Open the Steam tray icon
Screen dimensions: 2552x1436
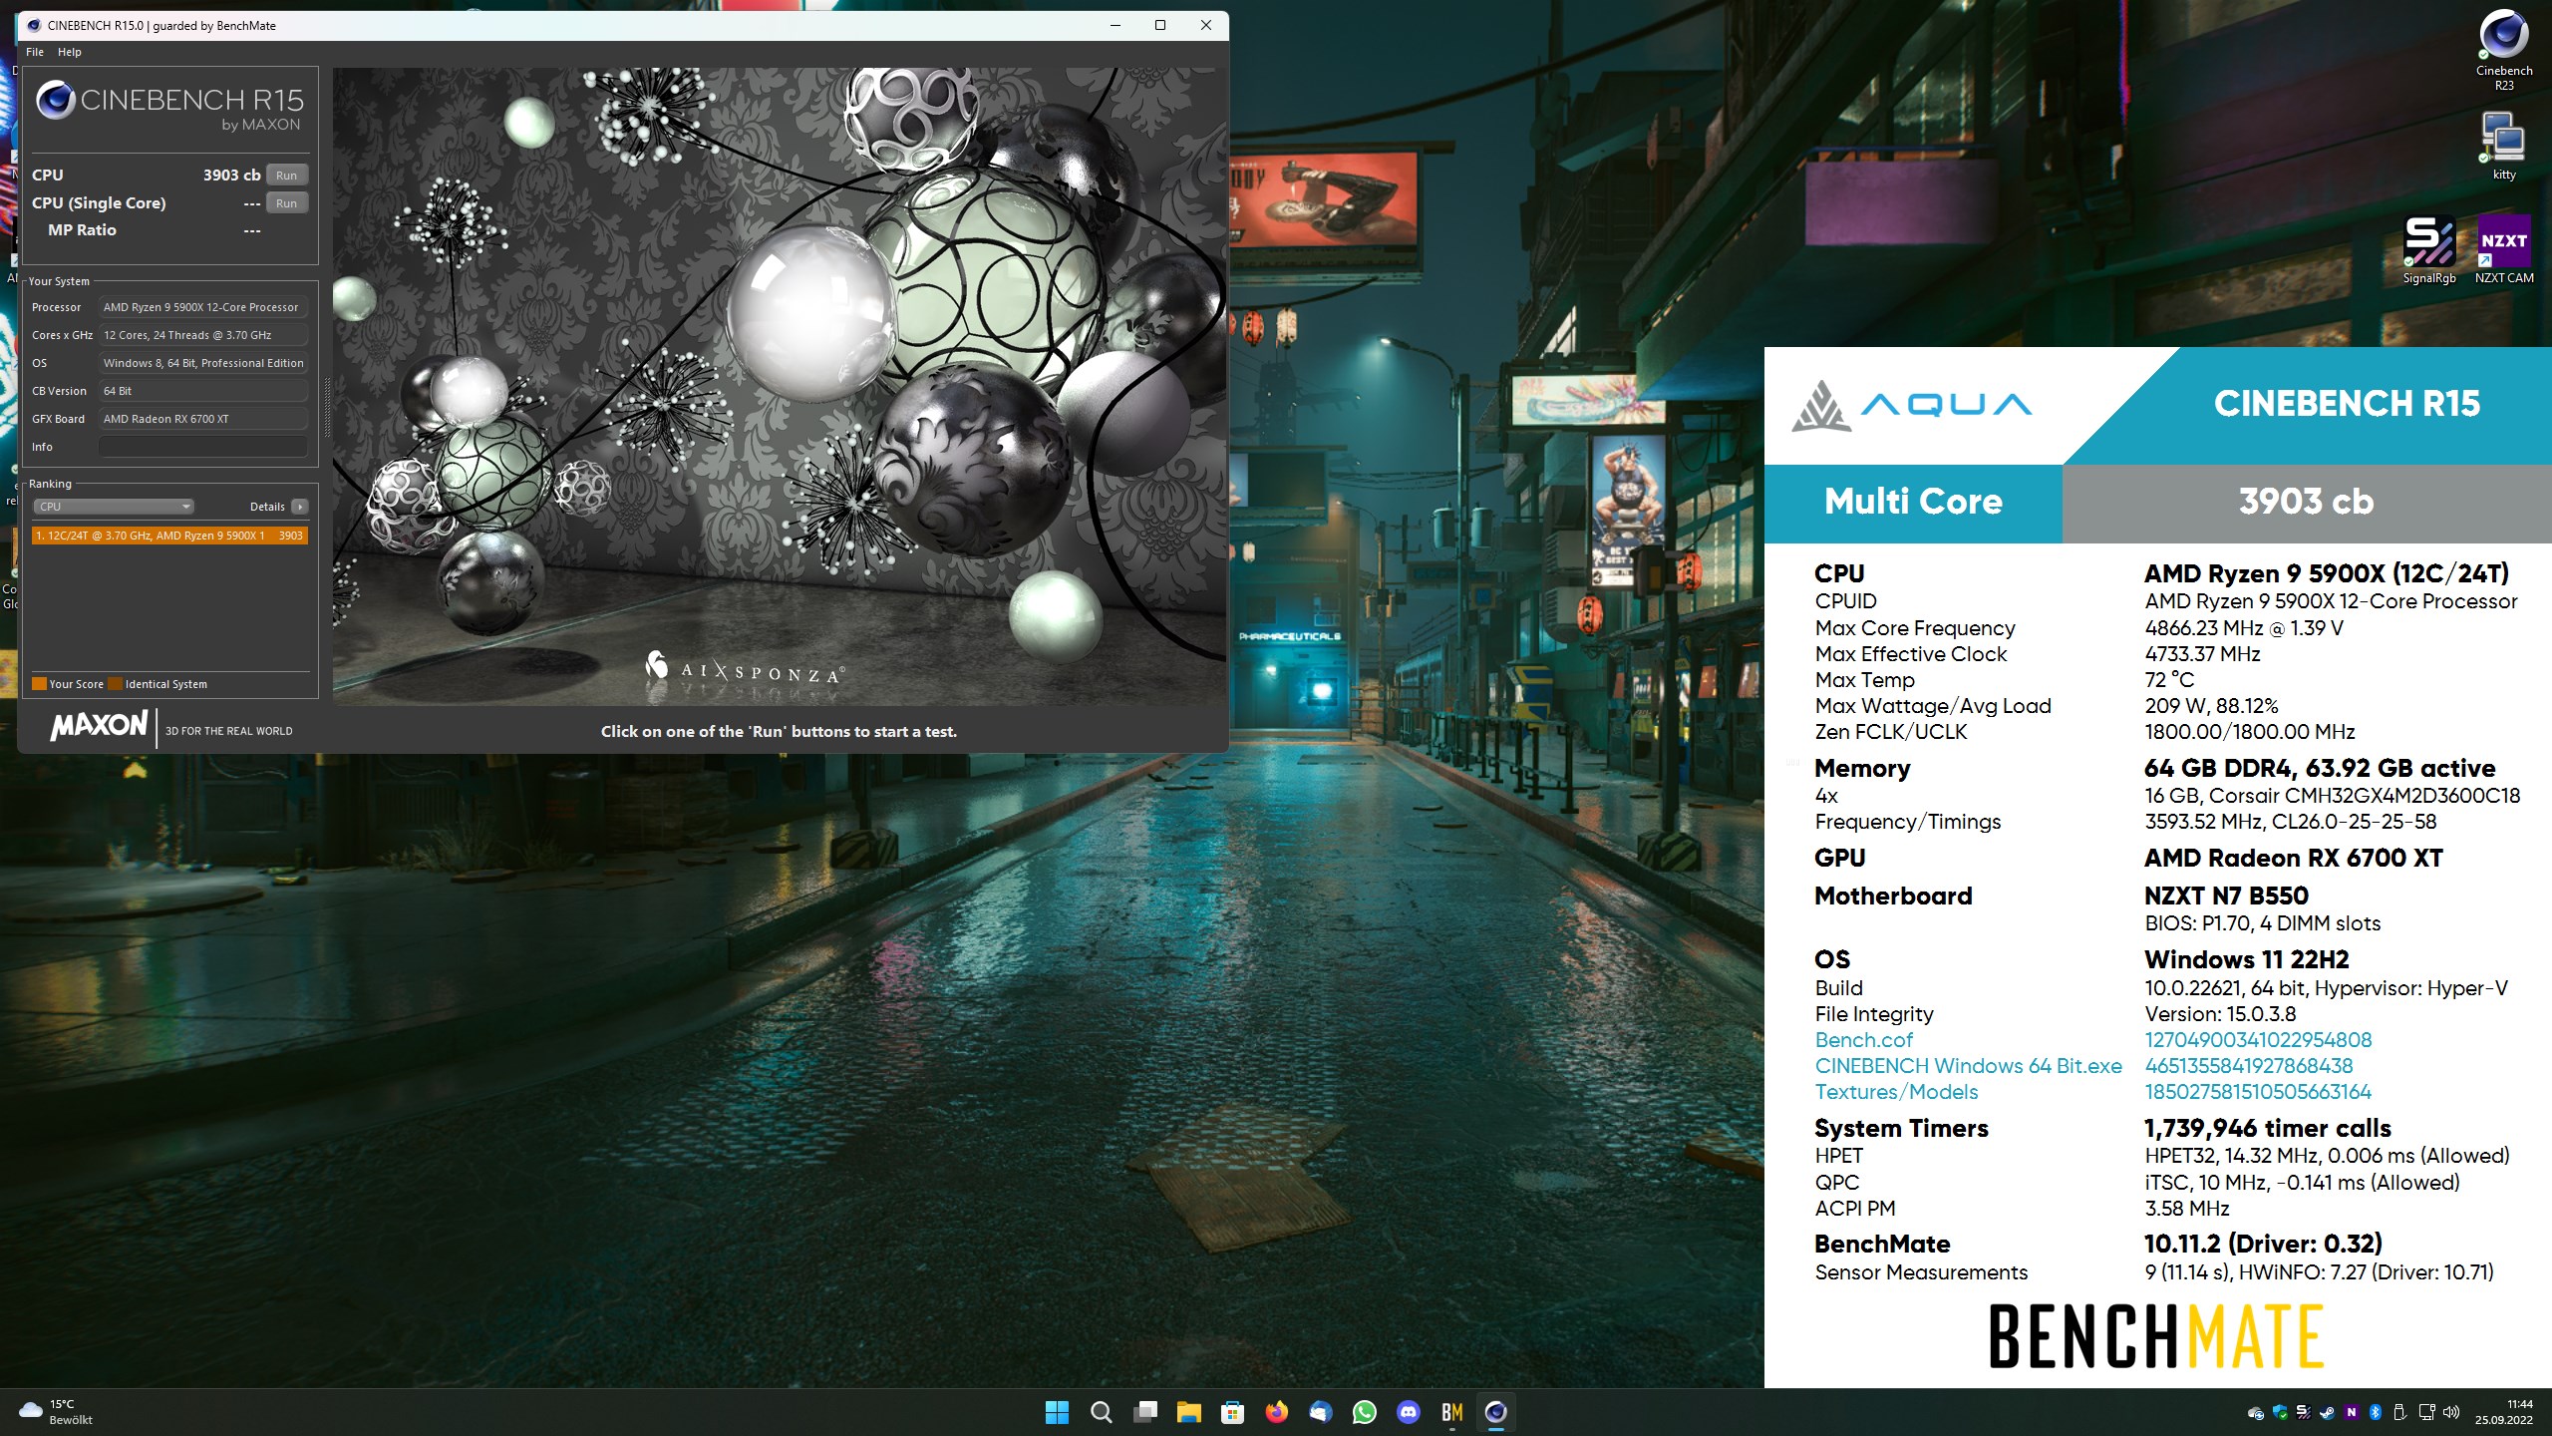2327,1412
